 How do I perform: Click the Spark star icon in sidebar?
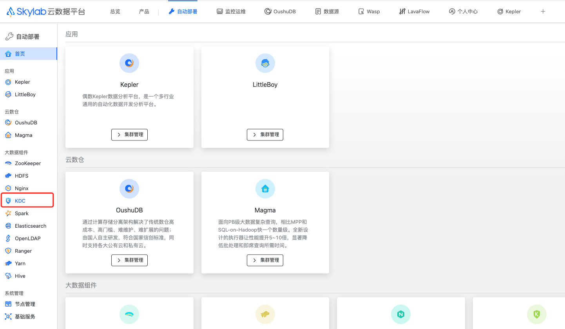(x=8, y=214)
